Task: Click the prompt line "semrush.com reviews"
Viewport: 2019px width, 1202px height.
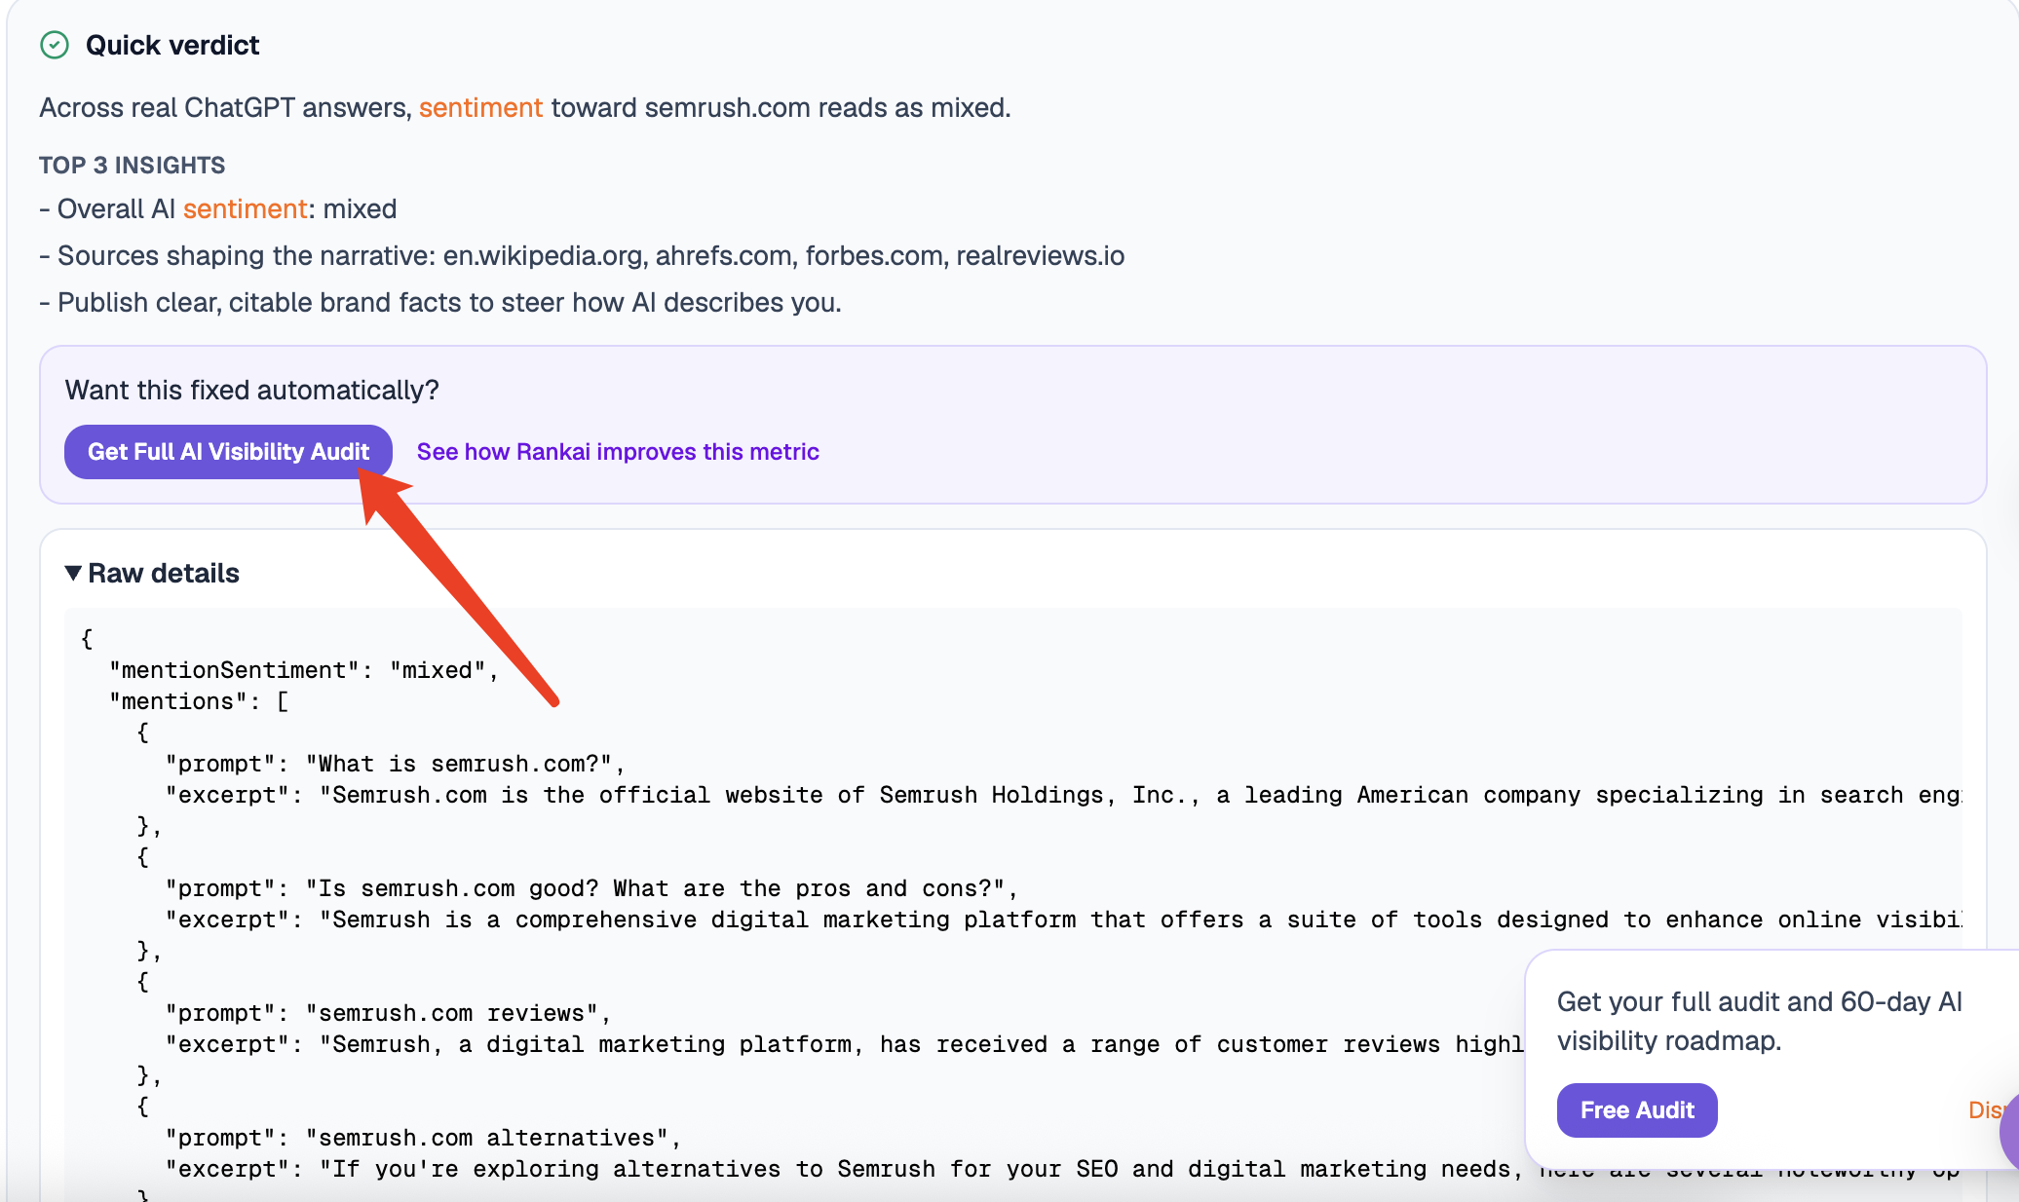Action: pyautogui.click(x=388, y=1013)
